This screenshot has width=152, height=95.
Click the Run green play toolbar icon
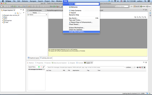[54, 6]
